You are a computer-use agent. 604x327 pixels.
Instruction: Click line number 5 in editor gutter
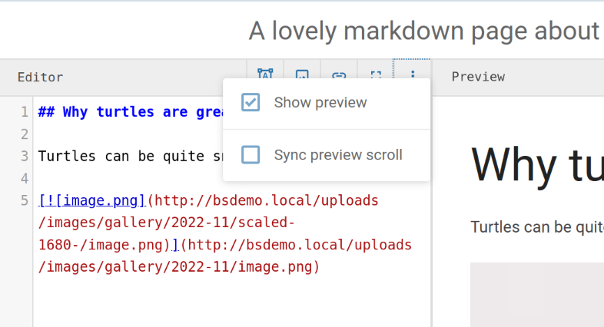pos(25,201)
